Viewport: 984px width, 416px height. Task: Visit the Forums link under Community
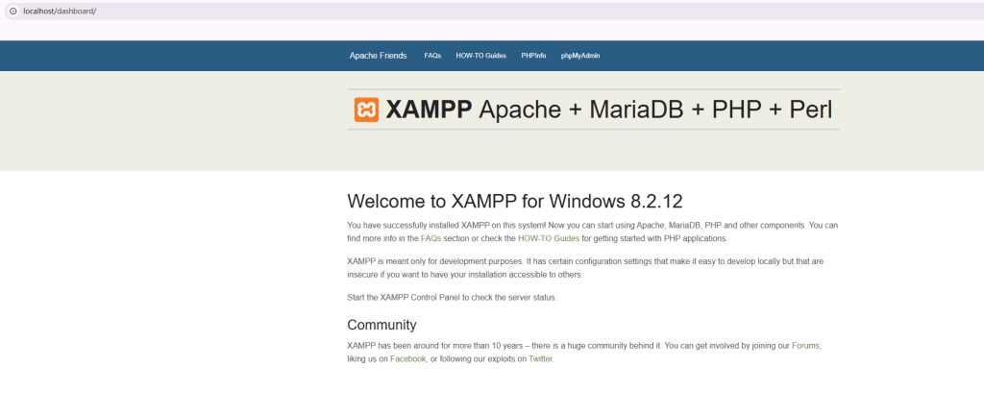[x=806, y=346]
